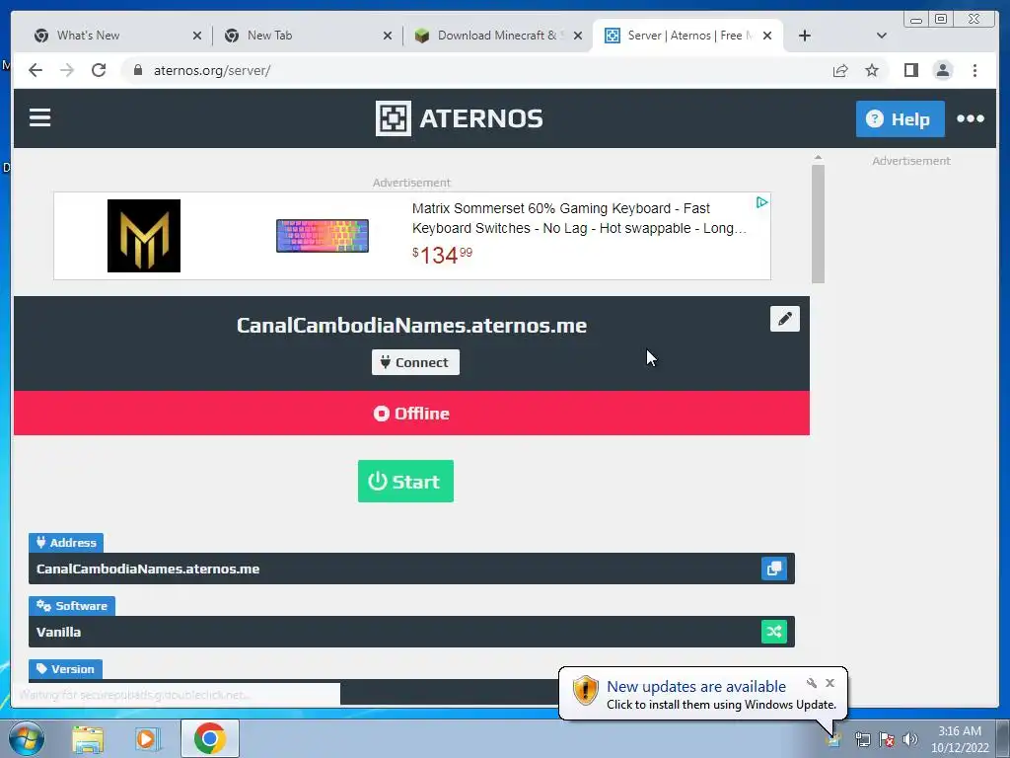The width and height of the screenshot is (1010, 758).
Task: Reload the current page
Action: 99,70
